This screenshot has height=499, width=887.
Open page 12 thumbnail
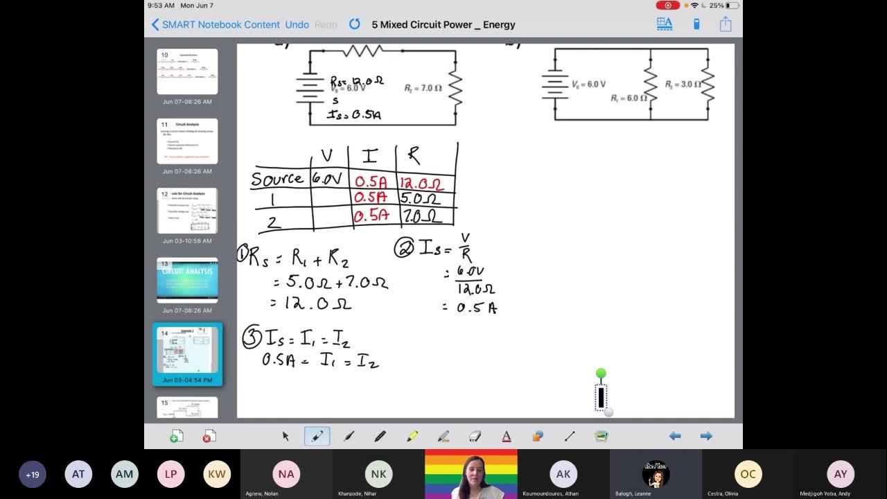click(187, 211)
